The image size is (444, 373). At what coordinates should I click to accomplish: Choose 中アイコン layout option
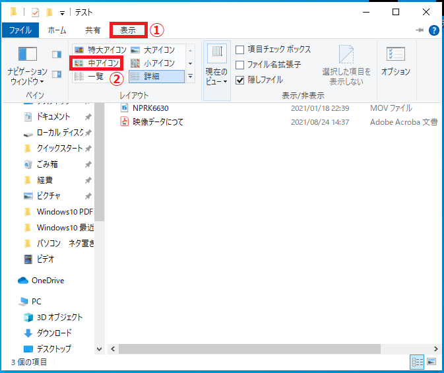click(96, 63)
